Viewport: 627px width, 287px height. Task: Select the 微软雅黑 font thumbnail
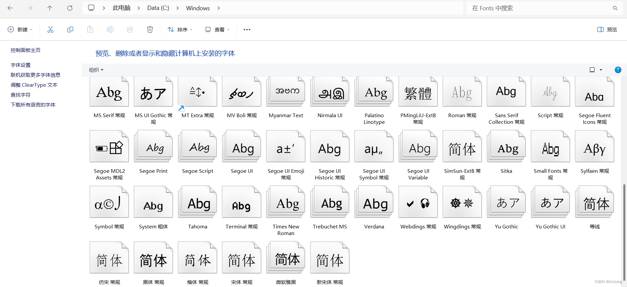286,258
